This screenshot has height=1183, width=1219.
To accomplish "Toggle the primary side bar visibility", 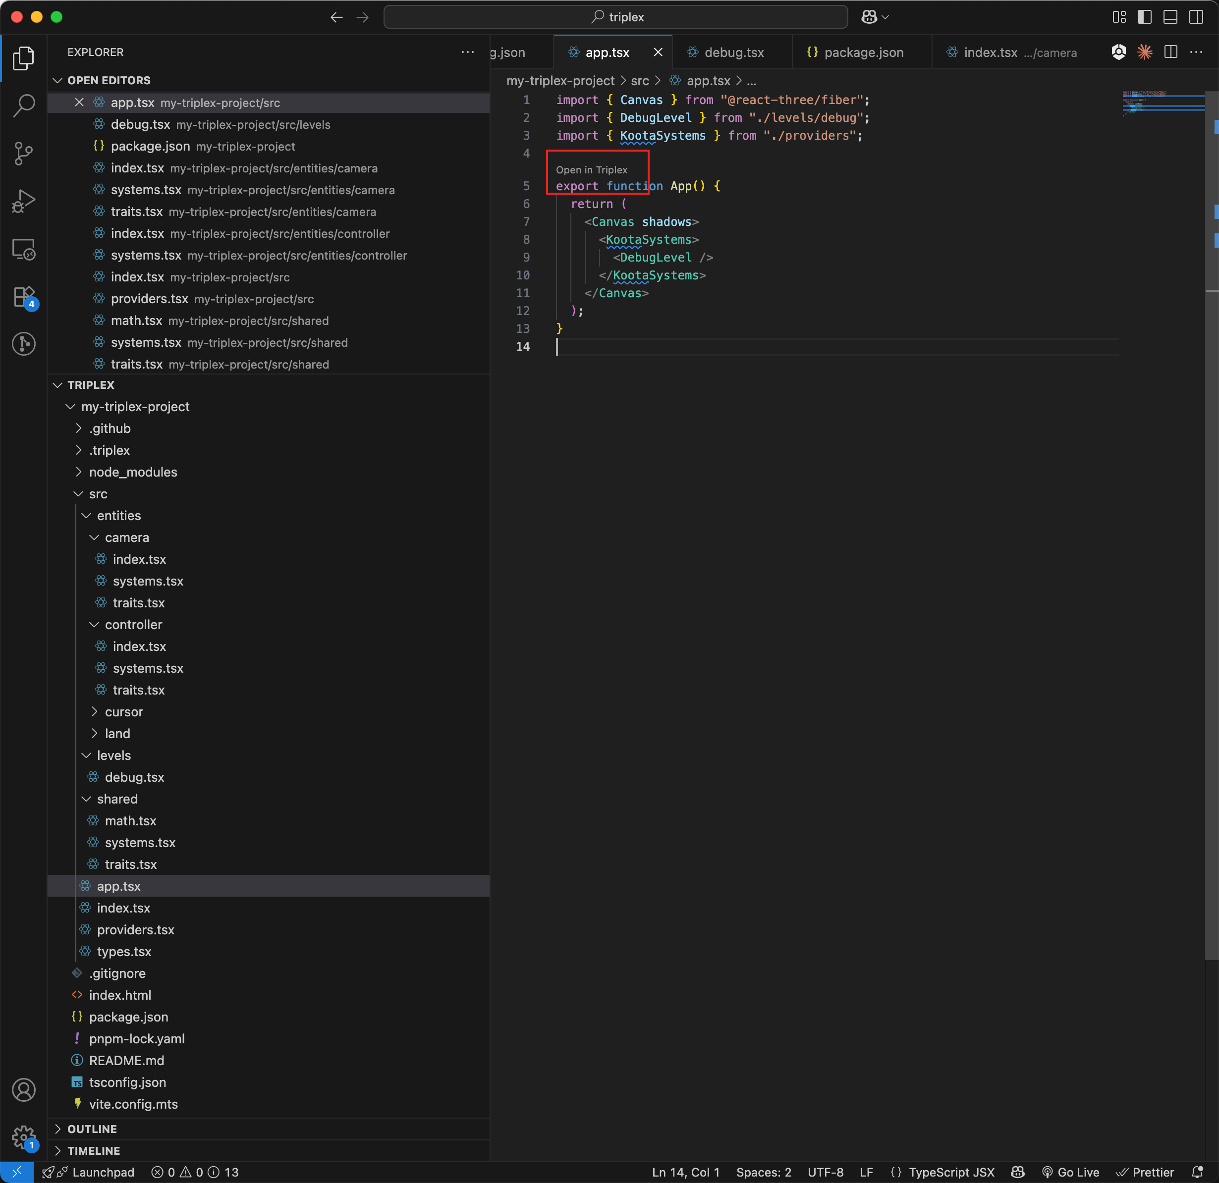I will pos(1144,17).
